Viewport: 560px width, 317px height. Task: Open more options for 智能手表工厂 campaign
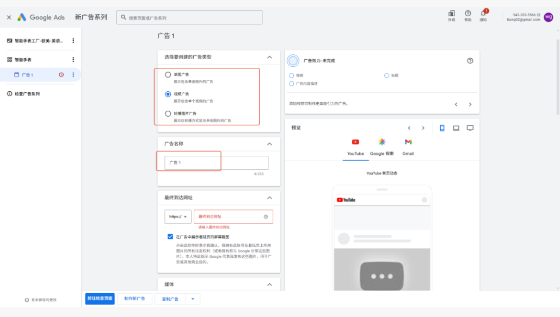click(x=73, y=41)
